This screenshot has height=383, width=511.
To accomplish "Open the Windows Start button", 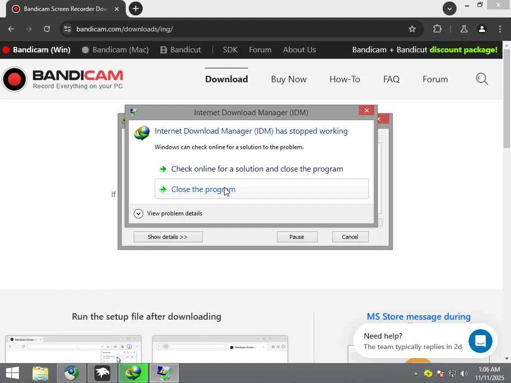I will (12, 373).
